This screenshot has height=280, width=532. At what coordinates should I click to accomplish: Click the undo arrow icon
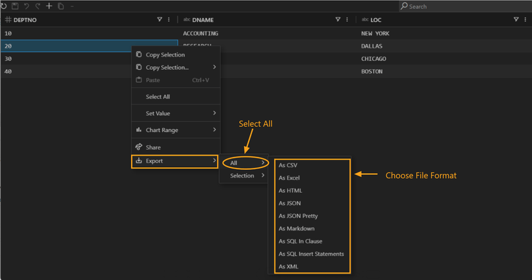[x=26, y=6]
